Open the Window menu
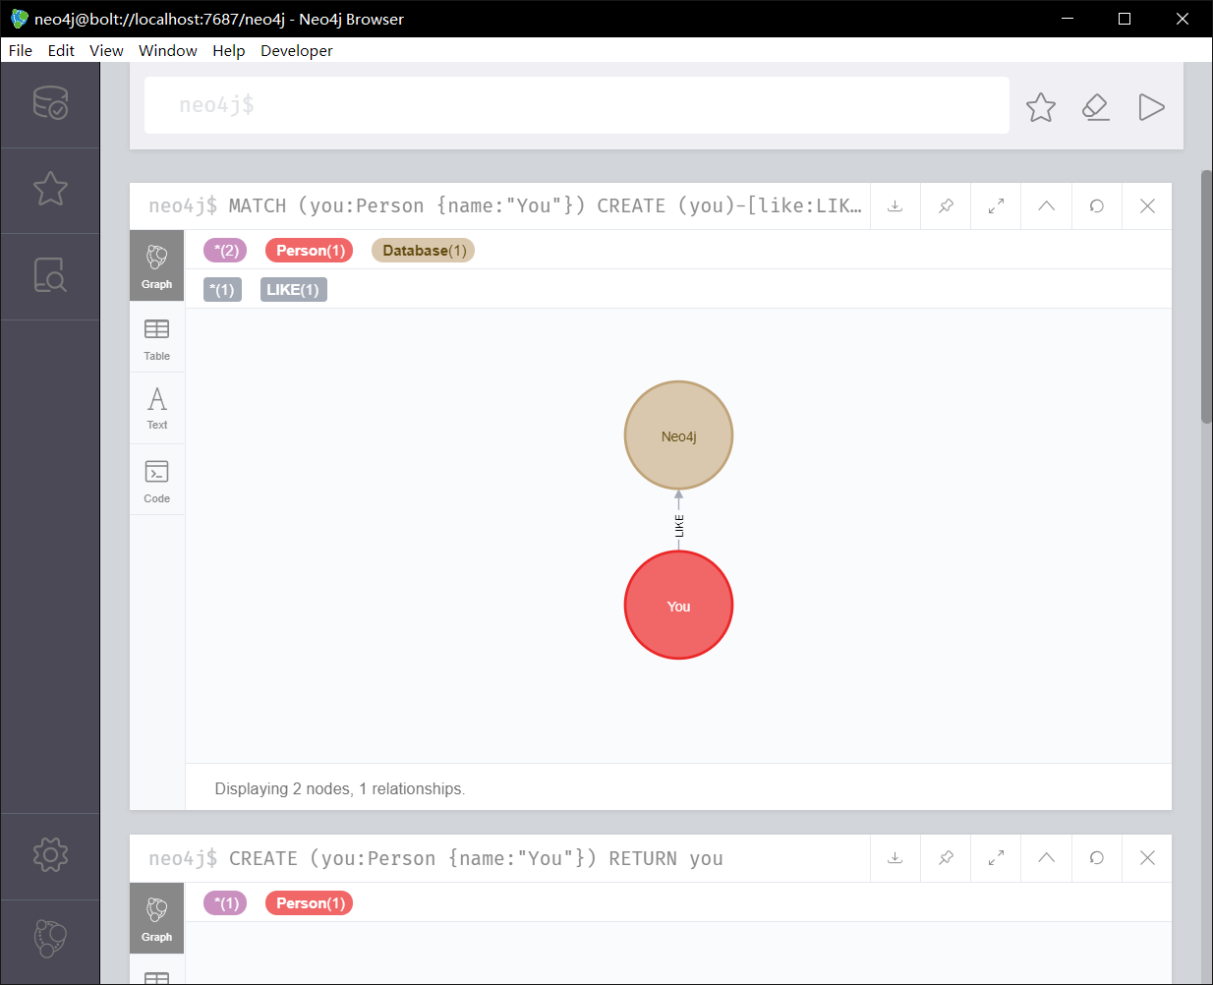The height and width of the screenshot is (985, 1213). tap(168, 50)
